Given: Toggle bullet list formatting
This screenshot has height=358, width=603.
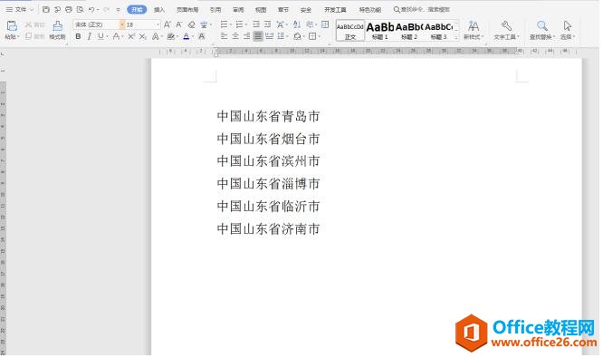Looking at the screenshot, I should pos(224,24).
